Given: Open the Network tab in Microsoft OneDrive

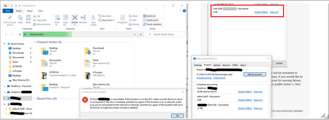Looking at the screenshot, I should click(226, 65).
